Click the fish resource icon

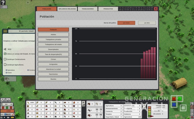pos(56,103)
